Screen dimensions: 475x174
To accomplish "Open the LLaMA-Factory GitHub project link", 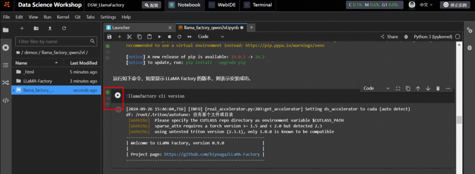I will tap(212, 154).
